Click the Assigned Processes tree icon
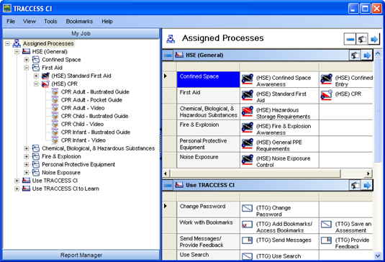The width and height of the screenshot is (385, 262). pos(17,43)
